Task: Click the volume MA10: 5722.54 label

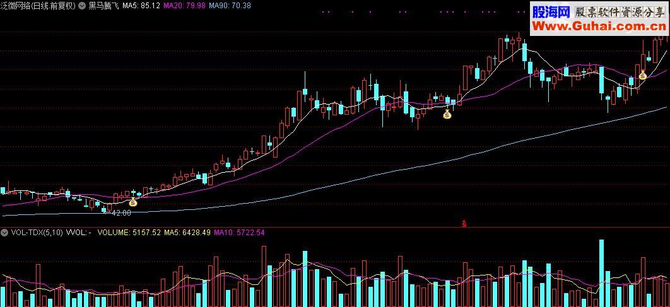Action: point(239,233)
